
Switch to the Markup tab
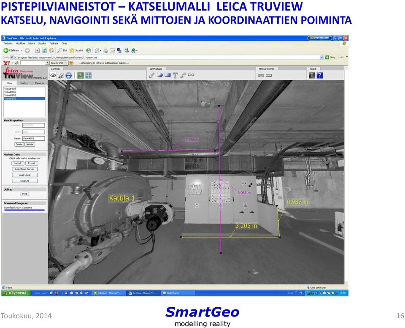click(x=24, y=83)
